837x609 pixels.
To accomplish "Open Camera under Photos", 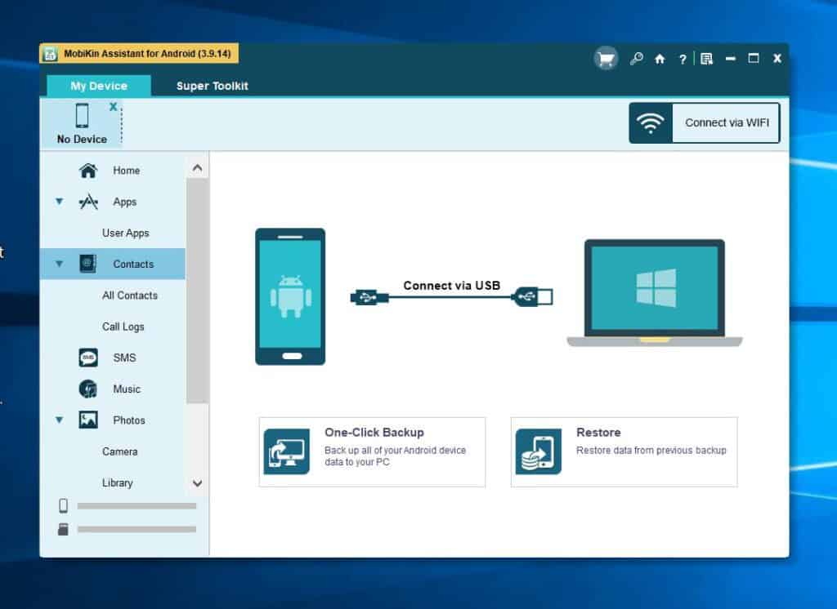I will pyautogui.click(x=120, y=451).
